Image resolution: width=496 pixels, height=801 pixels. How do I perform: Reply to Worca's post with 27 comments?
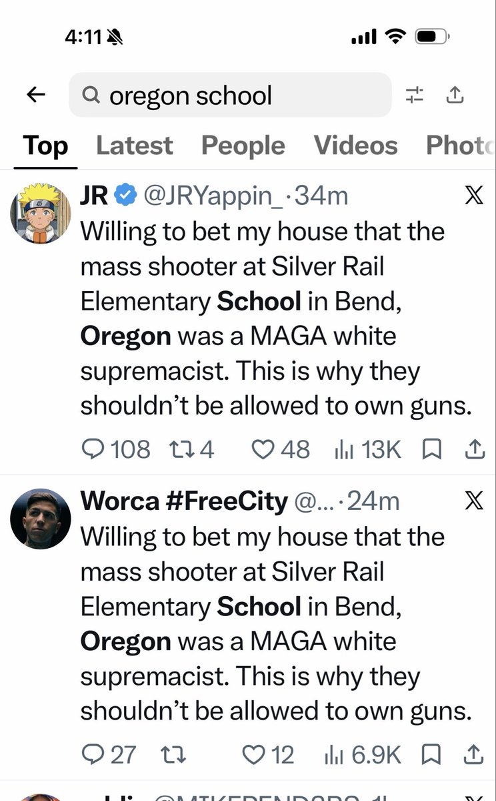point(108,755)
